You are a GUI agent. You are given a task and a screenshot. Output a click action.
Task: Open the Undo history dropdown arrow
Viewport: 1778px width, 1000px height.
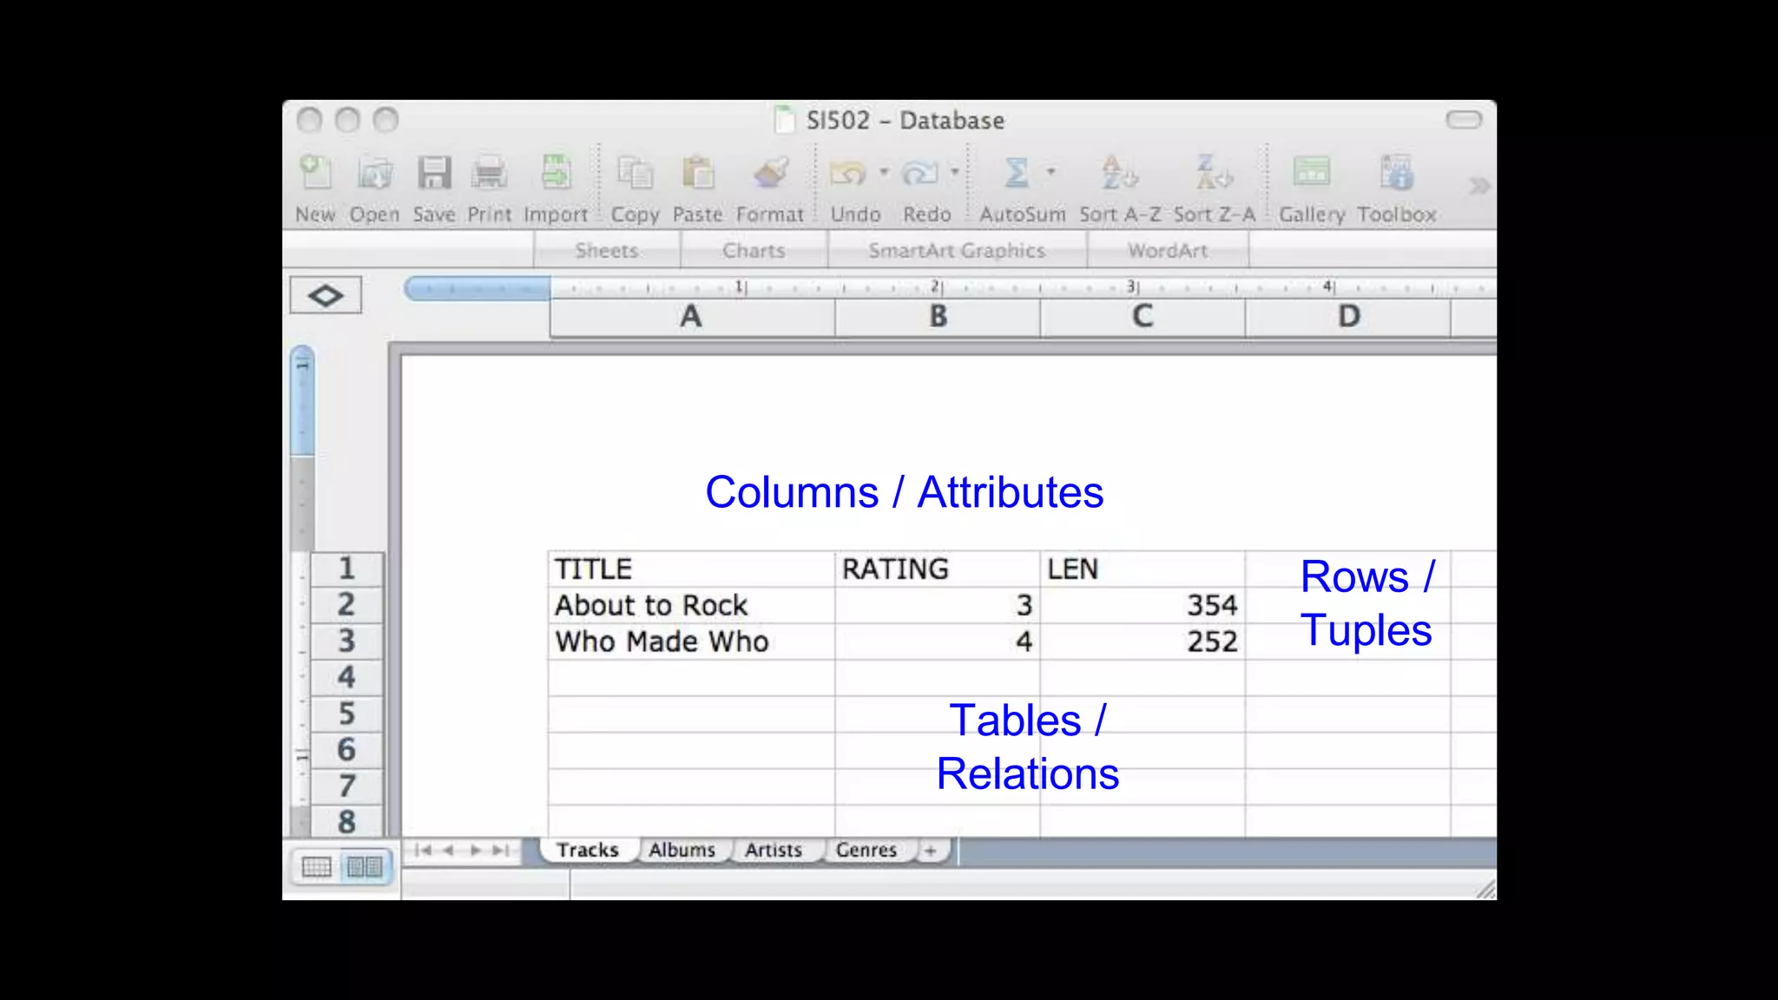point(884,171)
